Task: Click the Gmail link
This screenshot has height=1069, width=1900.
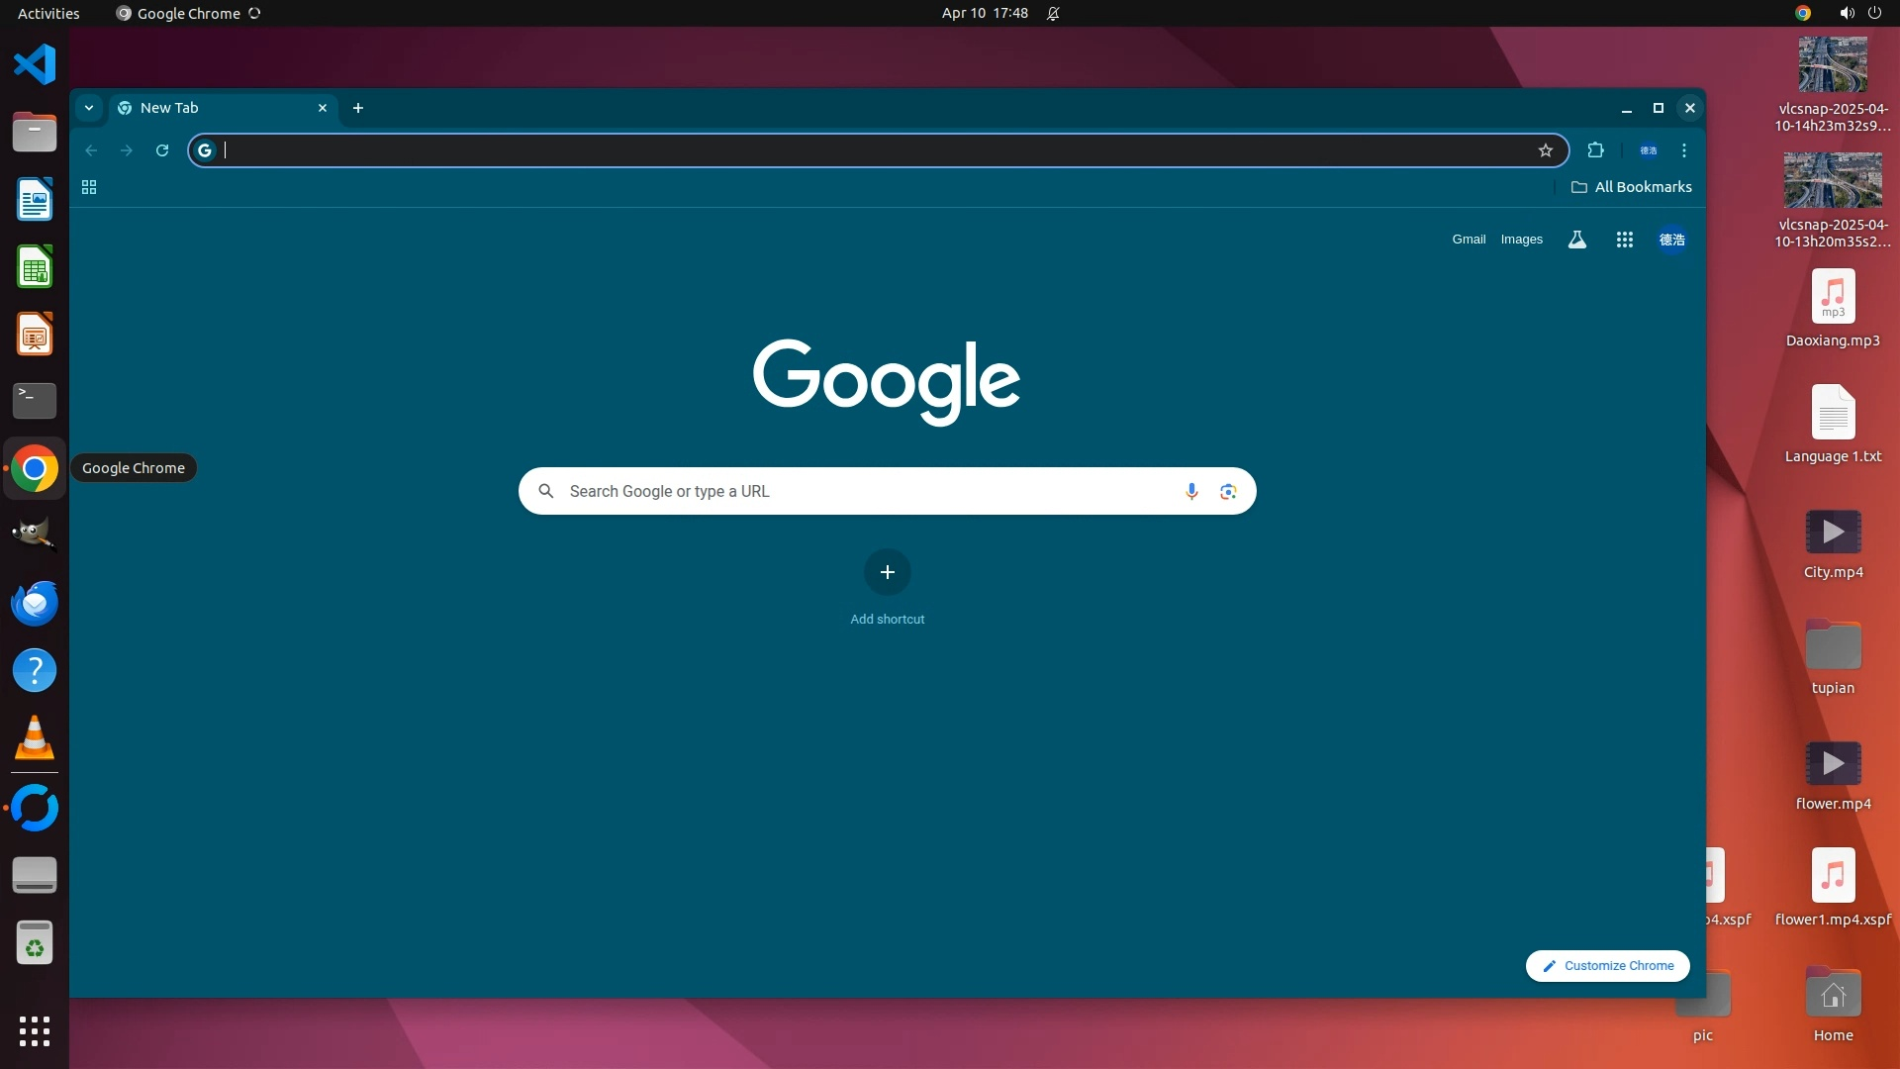Action: tap(1469, 240)
